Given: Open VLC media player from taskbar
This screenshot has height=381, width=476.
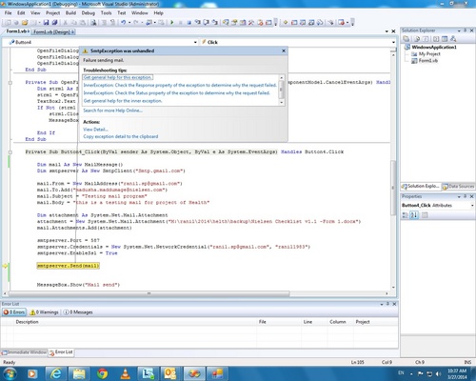Looking at the screenshot, I should pos(126,373).
